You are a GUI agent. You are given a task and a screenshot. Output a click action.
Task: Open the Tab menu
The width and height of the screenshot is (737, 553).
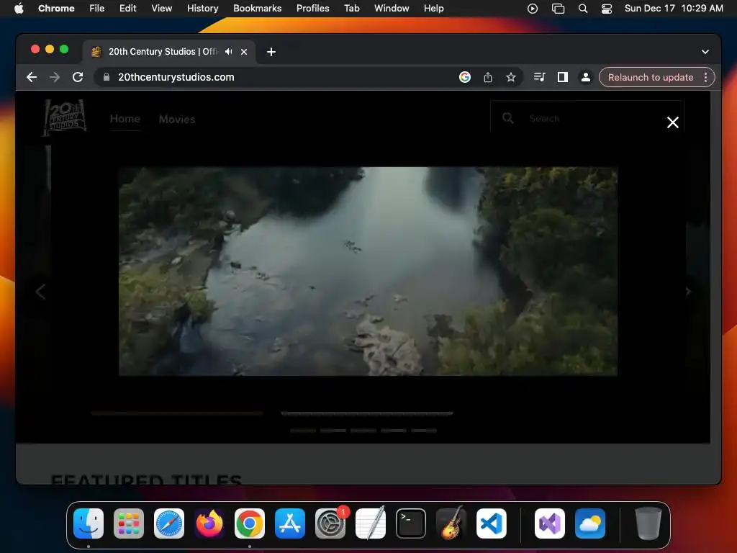pos(351,9)
